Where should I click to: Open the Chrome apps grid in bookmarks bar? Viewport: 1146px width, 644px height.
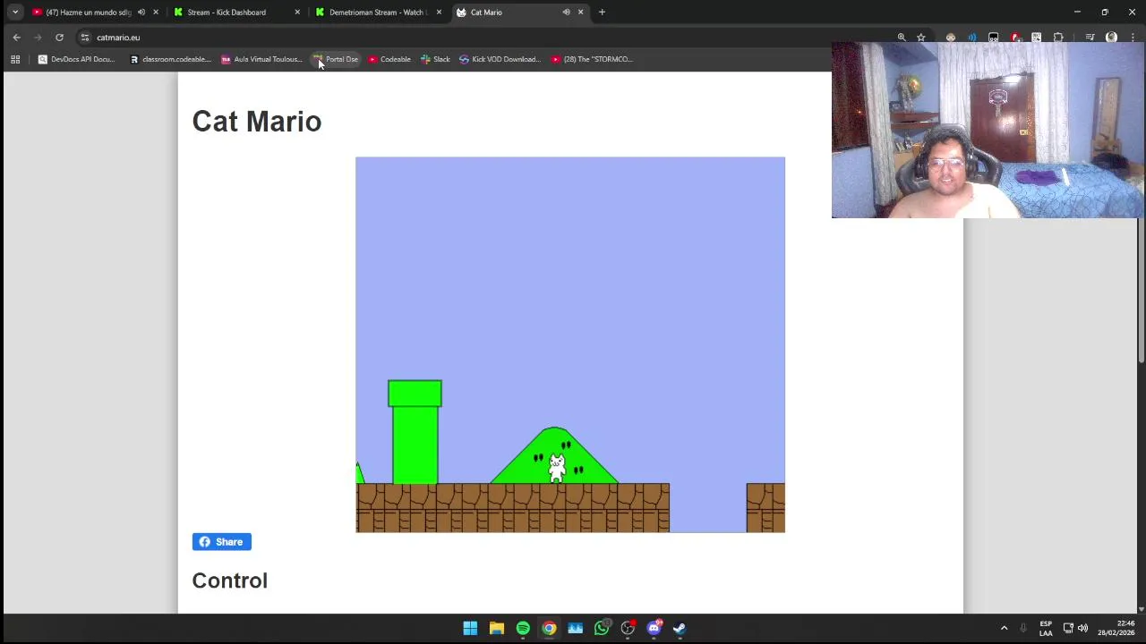click(15, 59)
